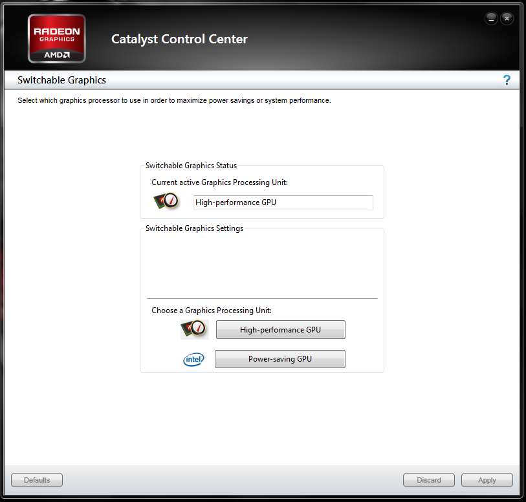Click the current active GPU status field

click(x=283, y=202)
